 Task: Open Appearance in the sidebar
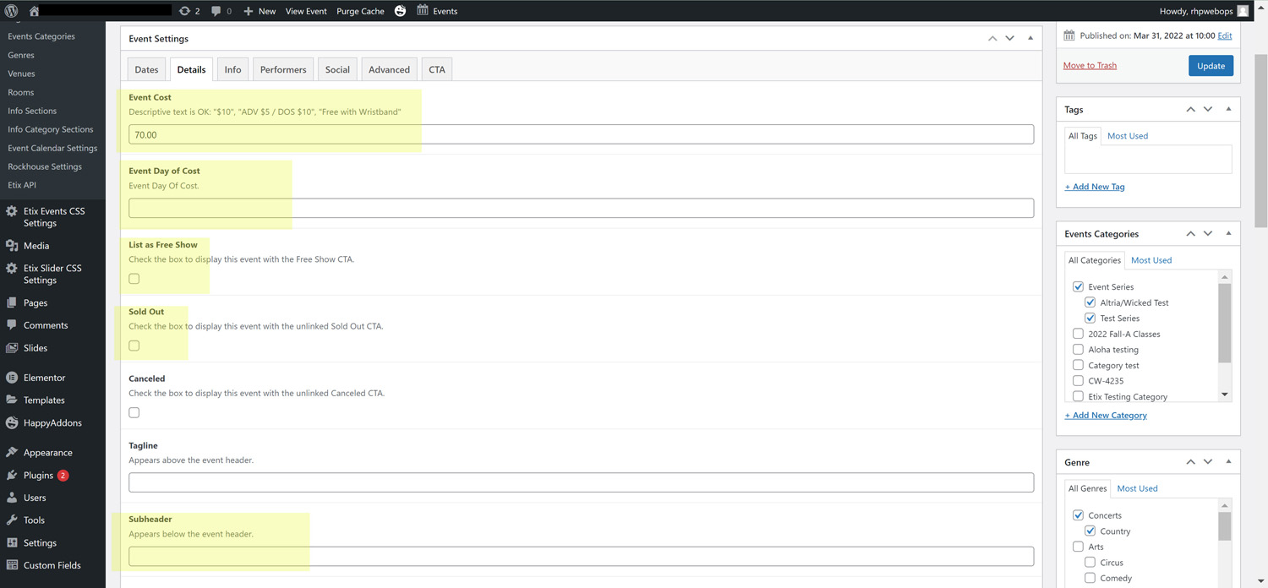(x=47, y=453)
